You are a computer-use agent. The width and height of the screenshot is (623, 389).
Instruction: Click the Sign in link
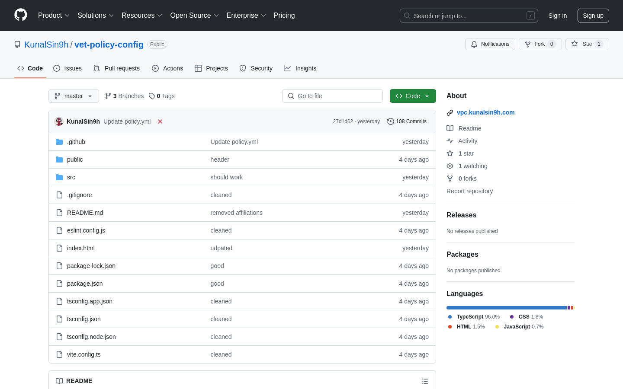pos(558,16)
